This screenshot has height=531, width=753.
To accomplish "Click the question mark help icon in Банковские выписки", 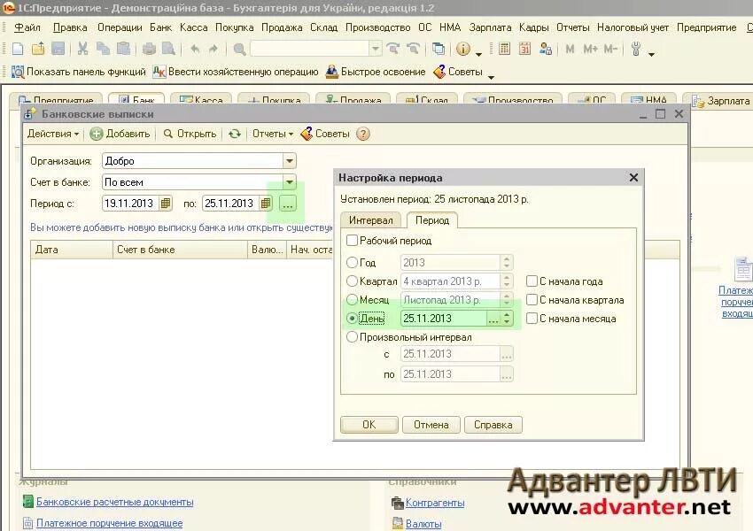I will tap(363, 134).
